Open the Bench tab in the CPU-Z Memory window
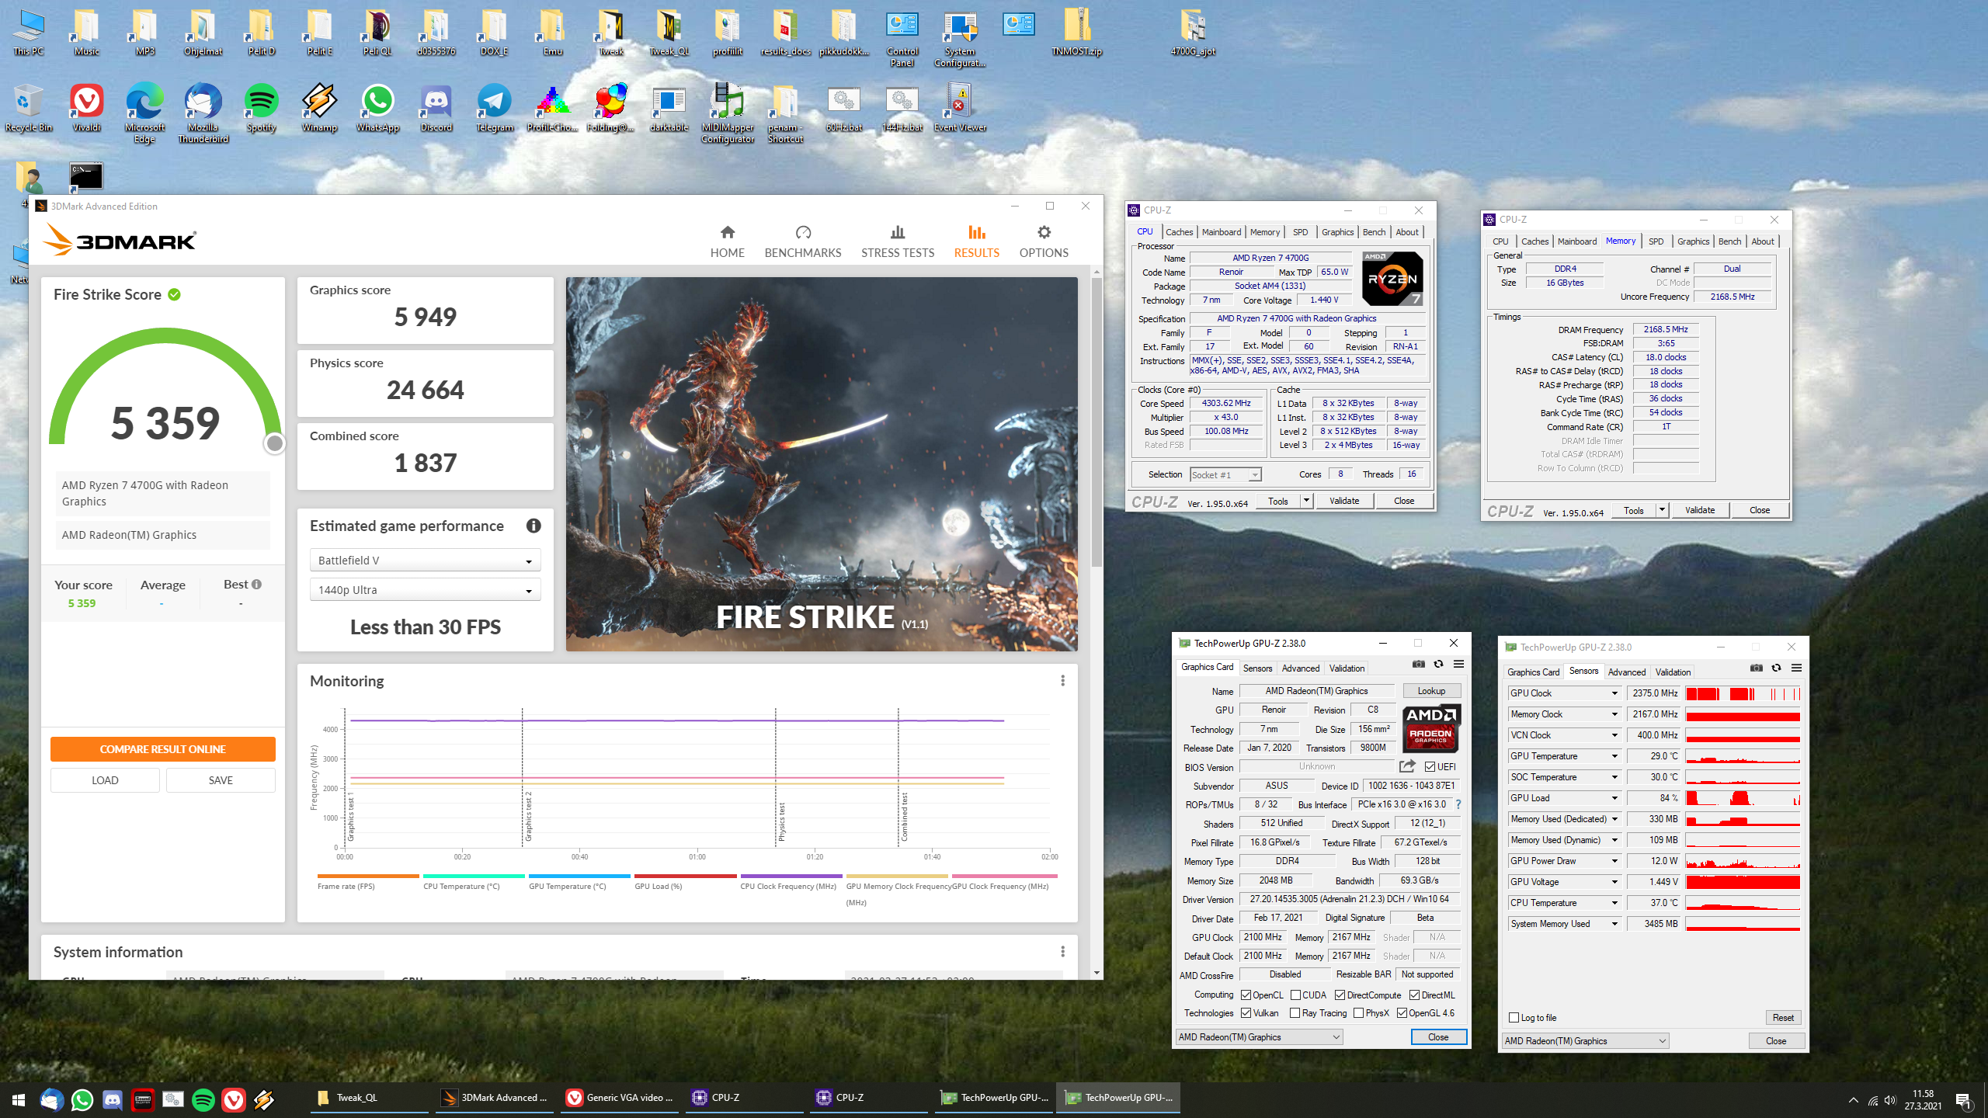 point(1729,241)
